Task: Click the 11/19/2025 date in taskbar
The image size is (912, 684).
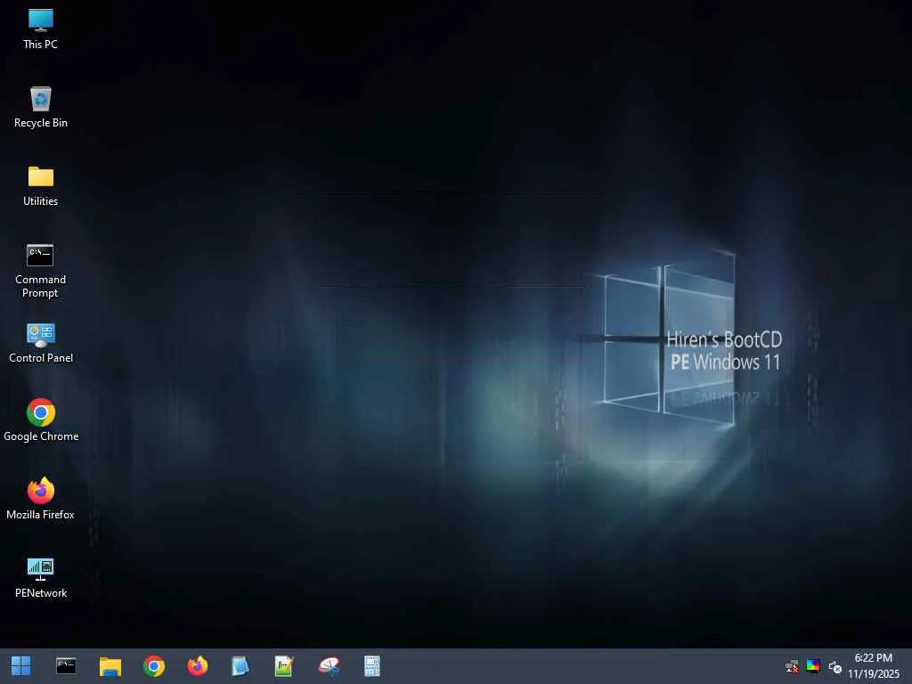Action: pos(873,674)
